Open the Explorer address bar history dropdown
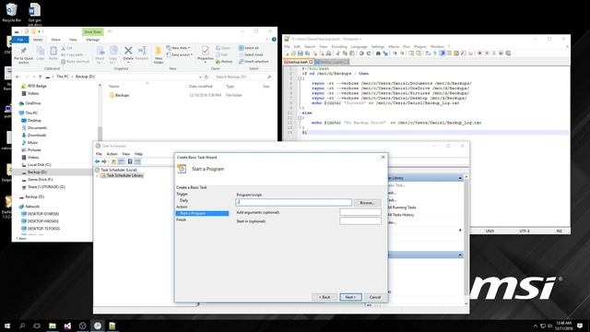The width and height of the screenshot is (590, 332). 200,77
